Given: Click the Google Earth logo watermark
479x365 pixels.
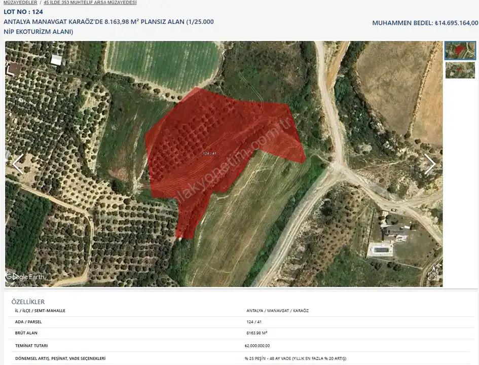Looking at the screenshot, I should click(x=25, y=277).
